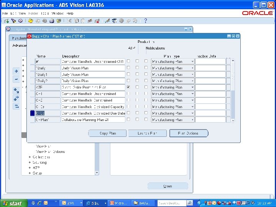Click the Attachments paperclip toolbar icon
This screenshot has height=207, width=276.
pos(128,21)
